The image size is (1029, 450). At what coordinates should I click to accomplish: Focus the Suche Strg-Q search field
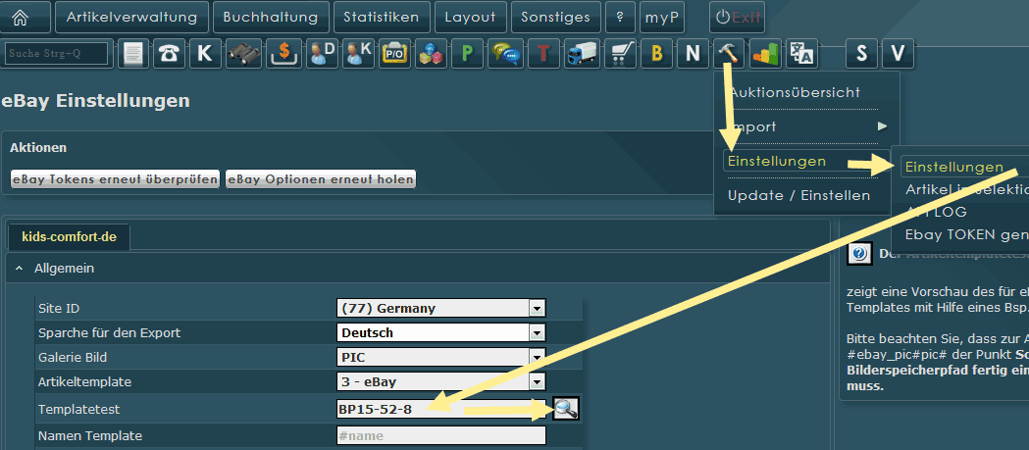(57, 54)
